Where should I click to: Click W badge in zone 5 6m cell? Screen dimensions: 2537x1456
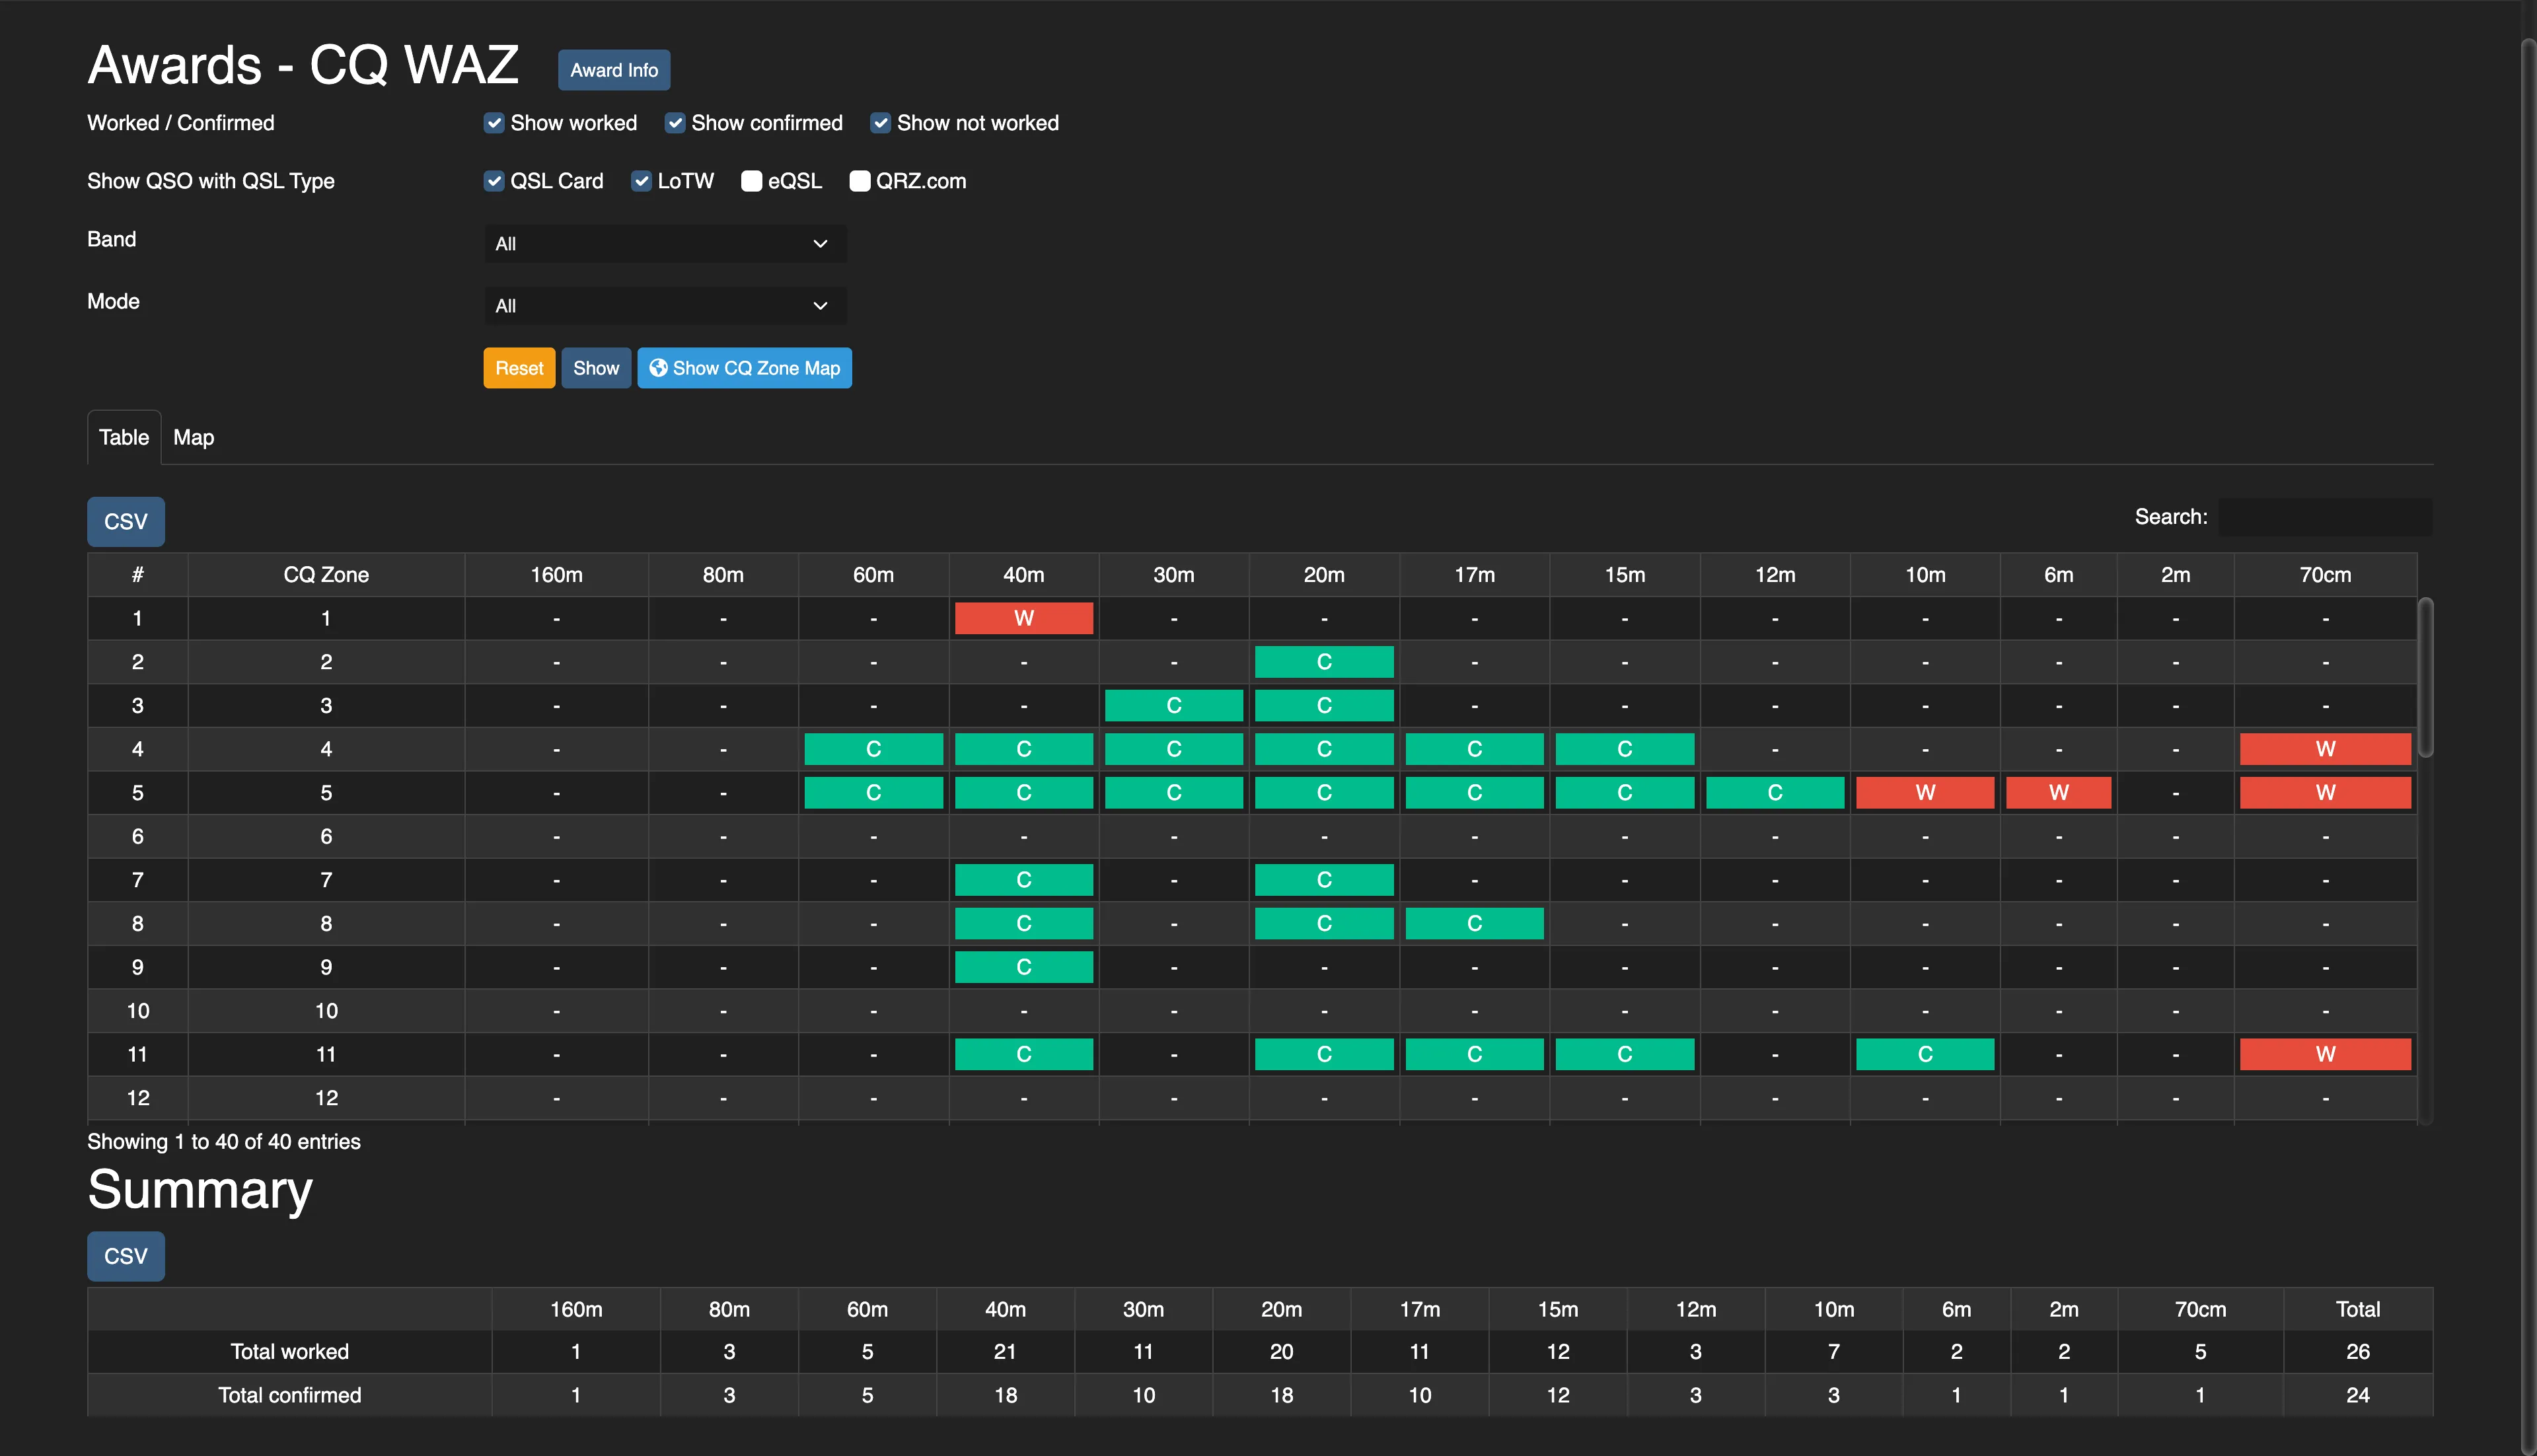click(x=2058, y=793)
